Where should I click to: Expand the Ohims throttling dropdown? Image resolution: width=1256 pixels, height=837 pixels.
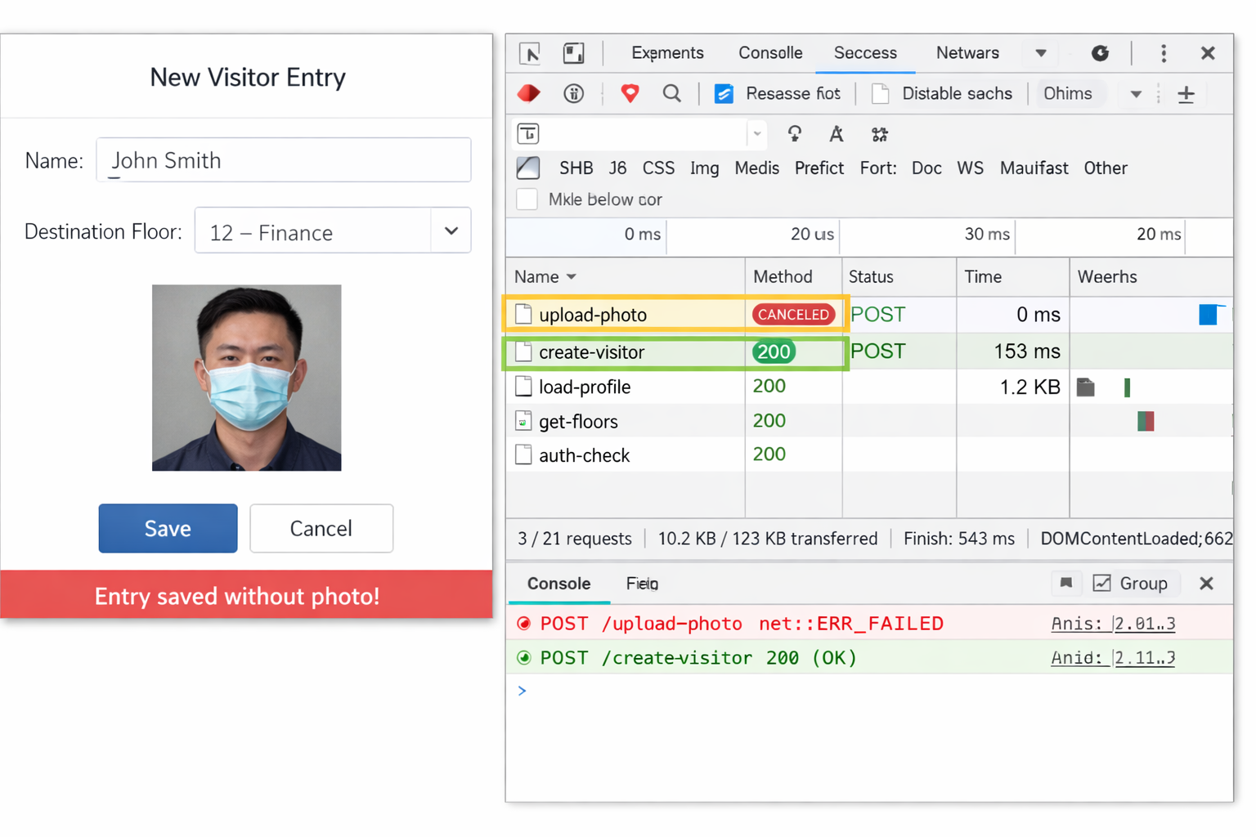[1135, 94]
